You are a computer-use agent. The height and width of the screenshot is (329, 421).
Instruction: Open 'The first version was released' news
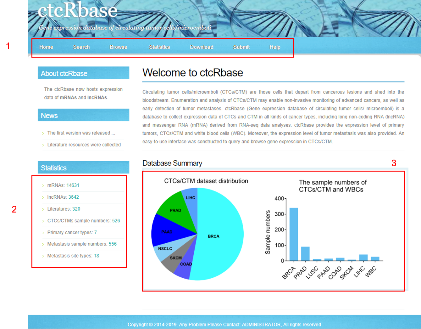81,133
